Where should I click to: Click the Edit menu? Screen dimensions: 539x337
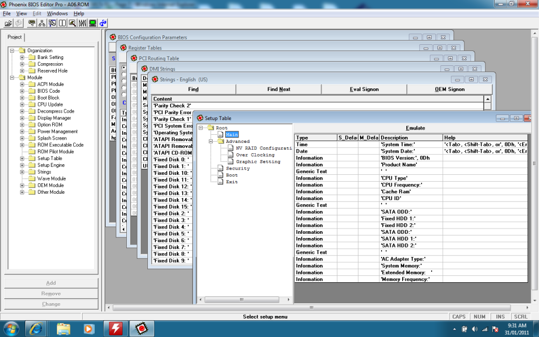(x=37, y=13)
